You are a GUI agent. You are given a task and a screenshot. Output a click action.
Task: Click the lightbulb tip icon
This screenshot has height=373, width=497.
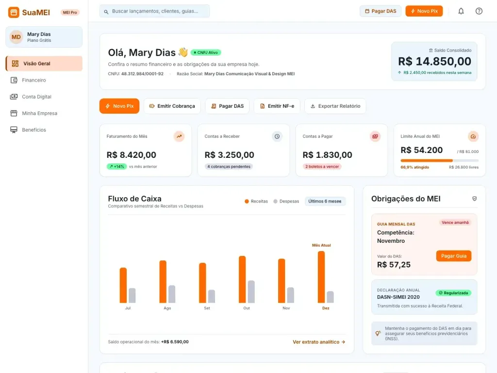[x=378, y=333]
